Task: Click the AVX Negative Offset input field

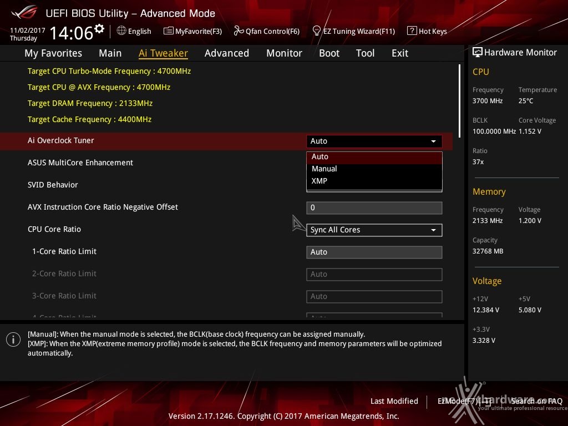Action: click(374, 208)
